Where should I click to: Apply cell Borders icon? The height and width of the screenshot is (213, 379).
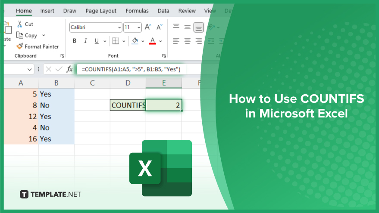coord(116,41)
